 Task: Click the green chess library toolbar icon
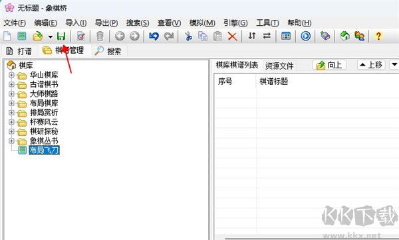22,36
